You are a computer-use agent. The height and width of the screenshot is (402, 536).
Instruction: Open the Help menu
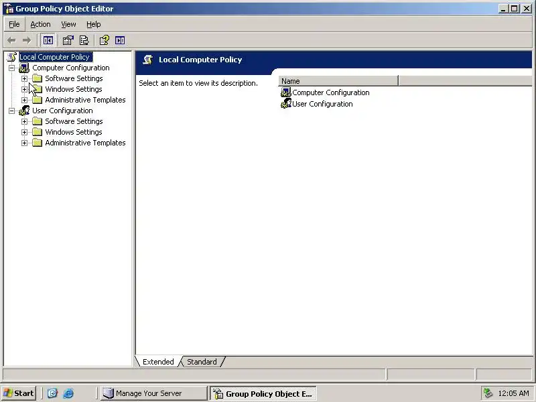(93, 24)
